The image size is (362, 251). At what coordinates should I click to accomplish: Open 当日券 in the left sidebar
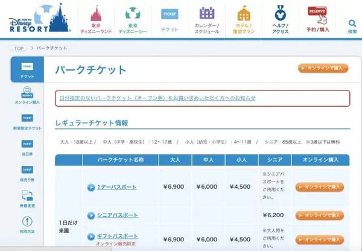point(27,148)
